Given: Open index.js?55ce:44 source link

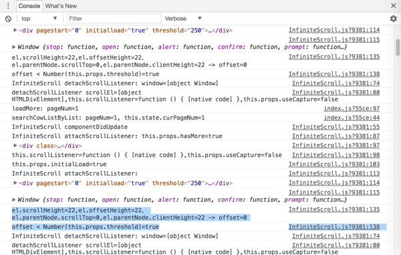Looking at the screenshot, I should [x=352, y=117].
